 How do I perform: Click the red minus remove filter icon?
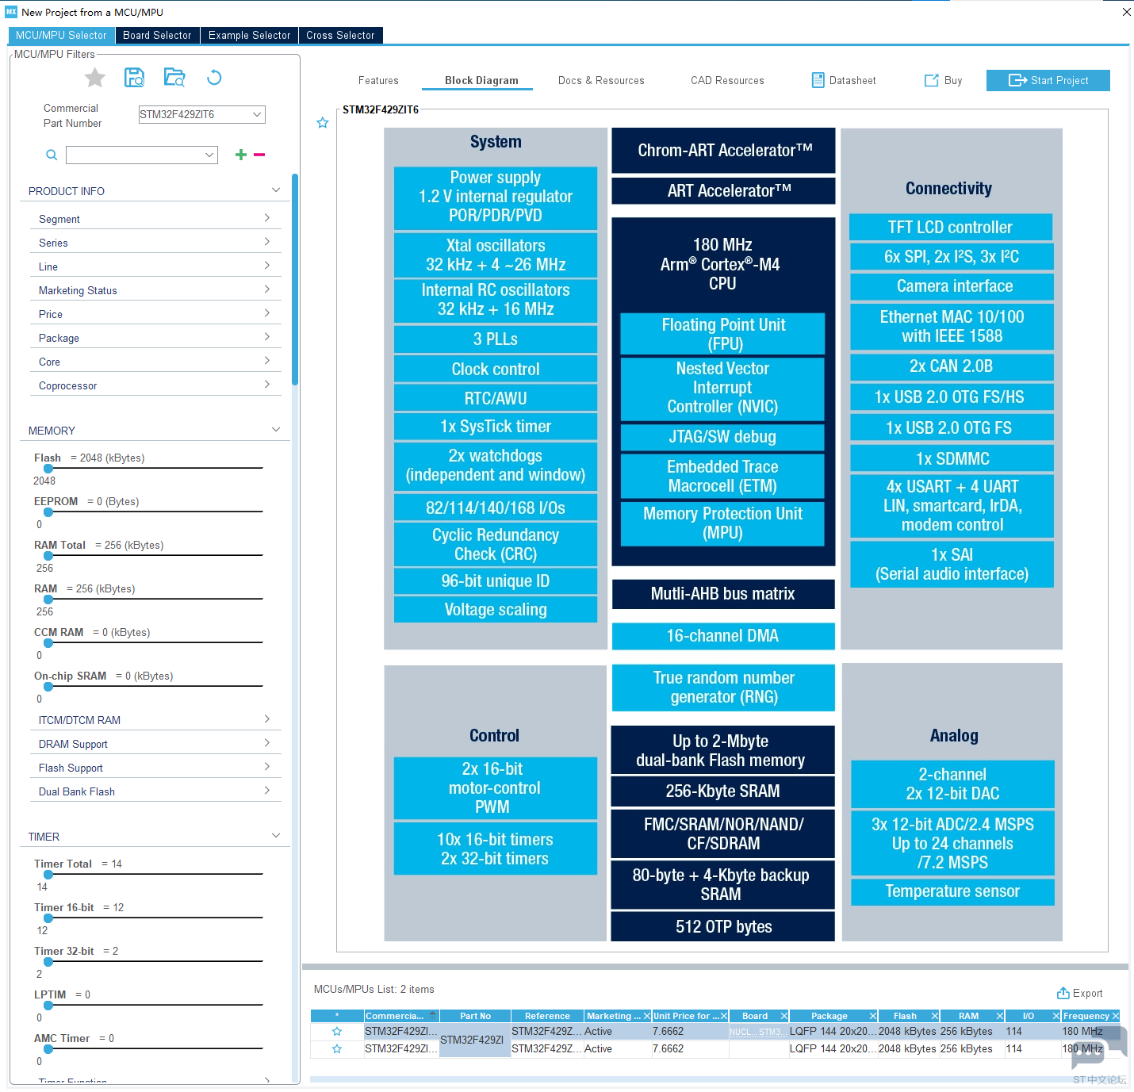click(259, 155)
